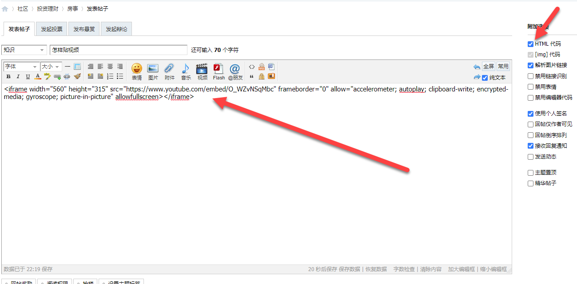Go to home via house icon
This screenshot has height=284, width=577.
click(5, 9)
